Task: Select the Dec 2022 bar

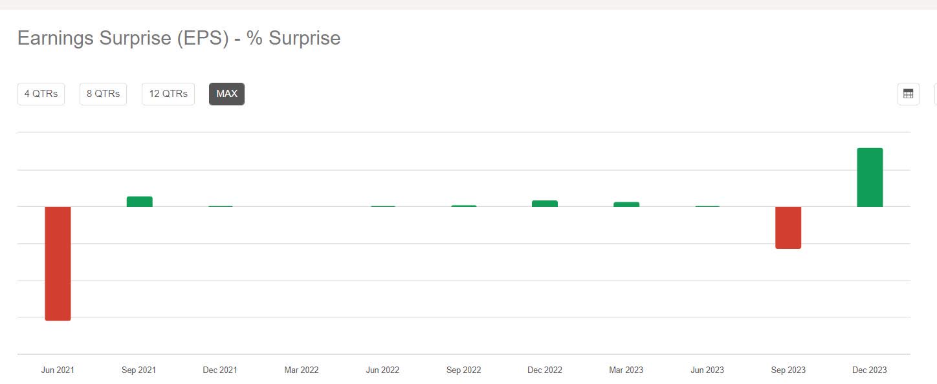Action: (x=544, y=202)
